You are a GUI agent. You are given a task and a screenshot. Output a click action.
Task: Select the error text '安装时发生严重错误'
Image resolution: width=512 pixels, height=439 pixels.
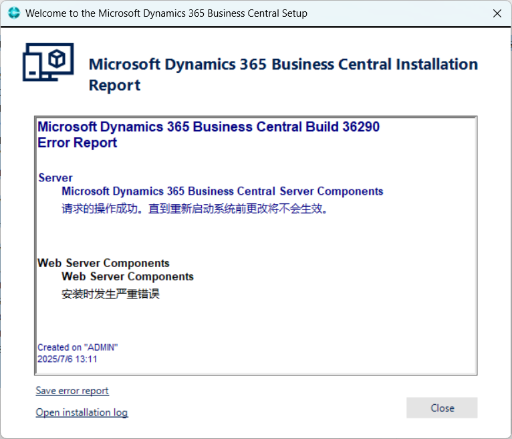click(x=110, y=294)
